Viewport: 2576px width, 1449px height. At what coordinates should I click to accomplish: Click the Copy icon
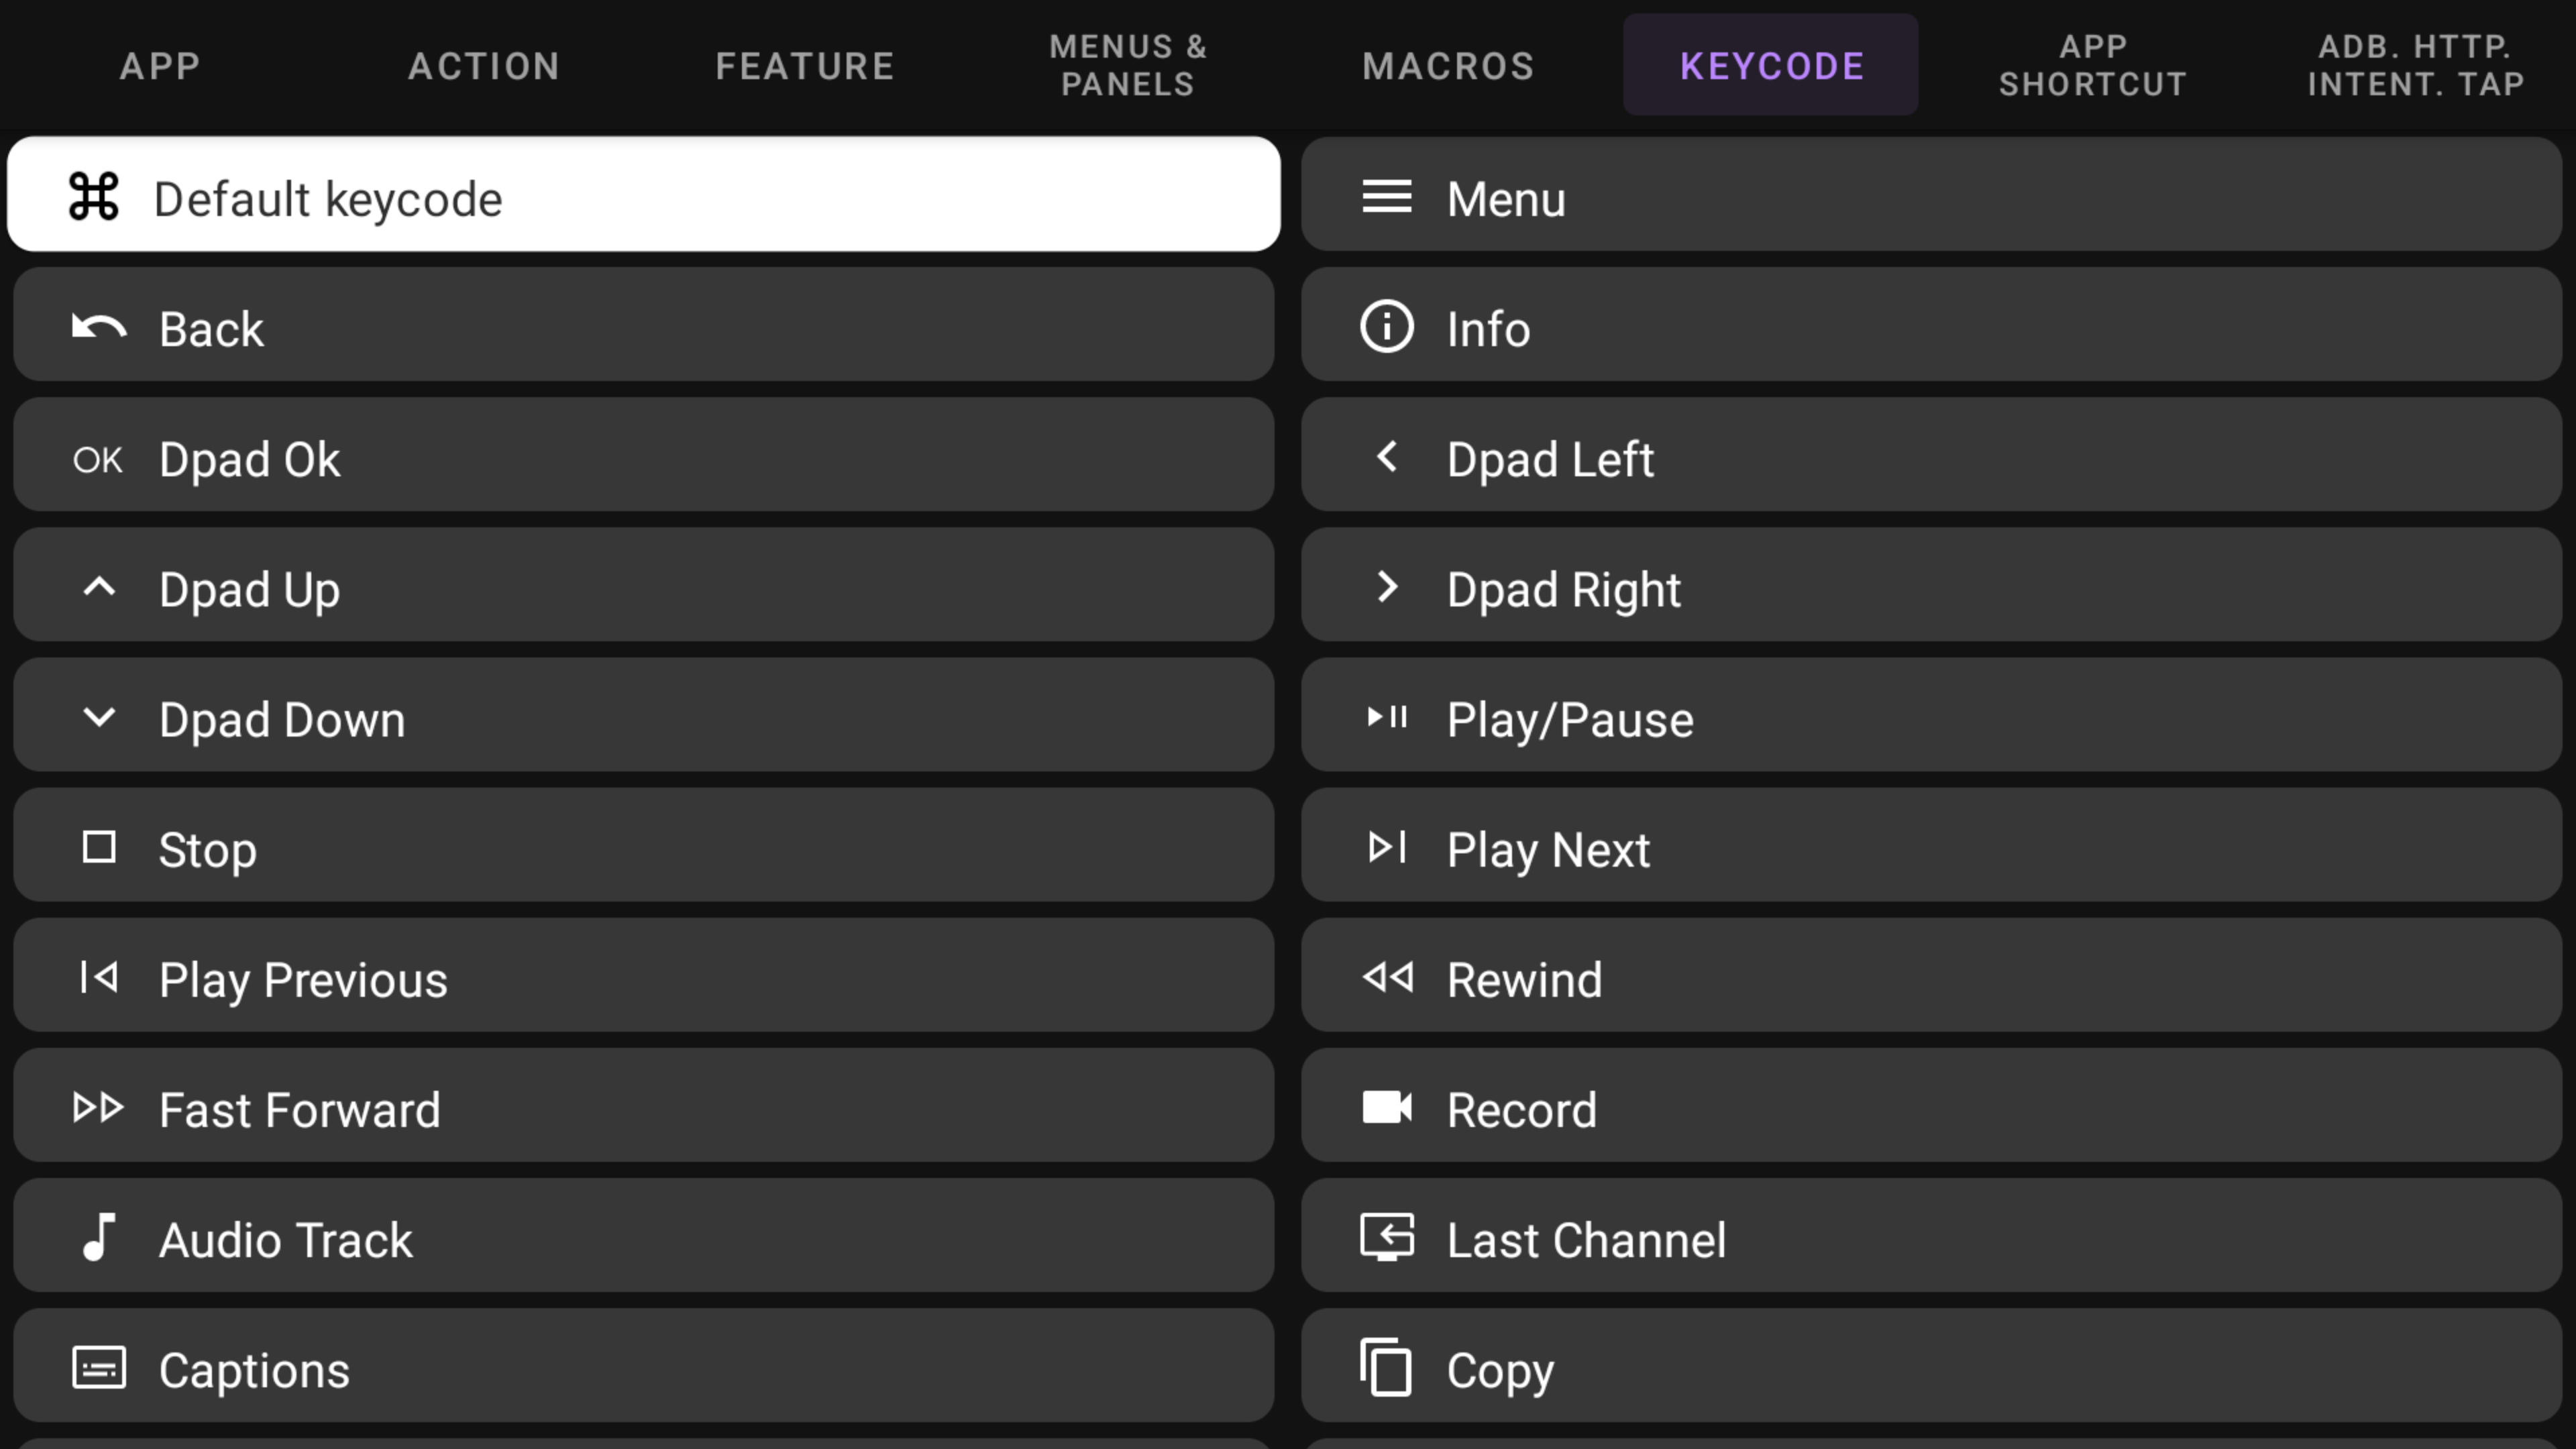[x=1386, y=1368]
